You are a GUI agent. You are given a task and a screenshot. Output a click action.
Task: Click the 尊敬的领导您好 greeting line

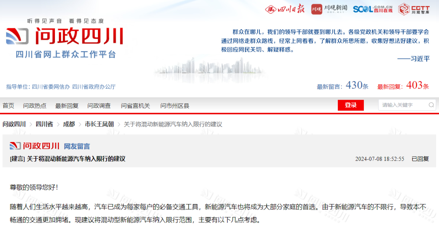34,187
